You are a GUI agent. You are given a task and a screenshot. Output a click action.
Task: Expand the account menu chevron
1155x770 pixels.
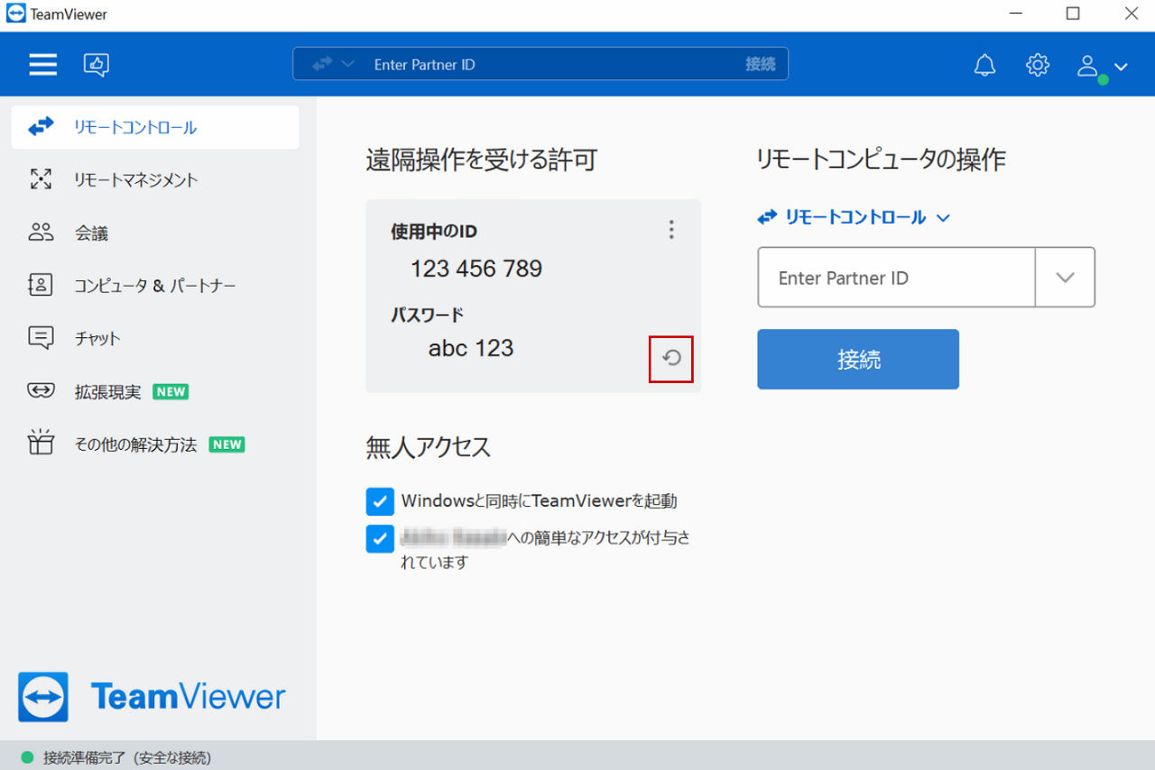click(x=1121, y=66)
